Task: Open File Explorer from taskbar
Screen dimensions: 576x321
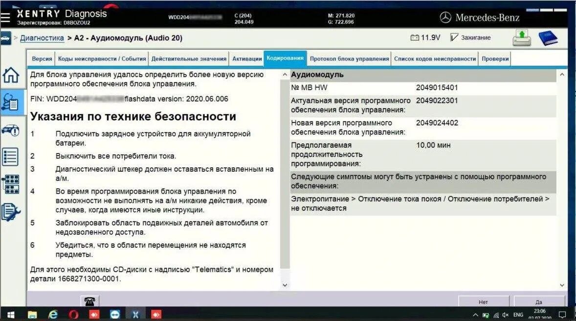Action: 32,314
